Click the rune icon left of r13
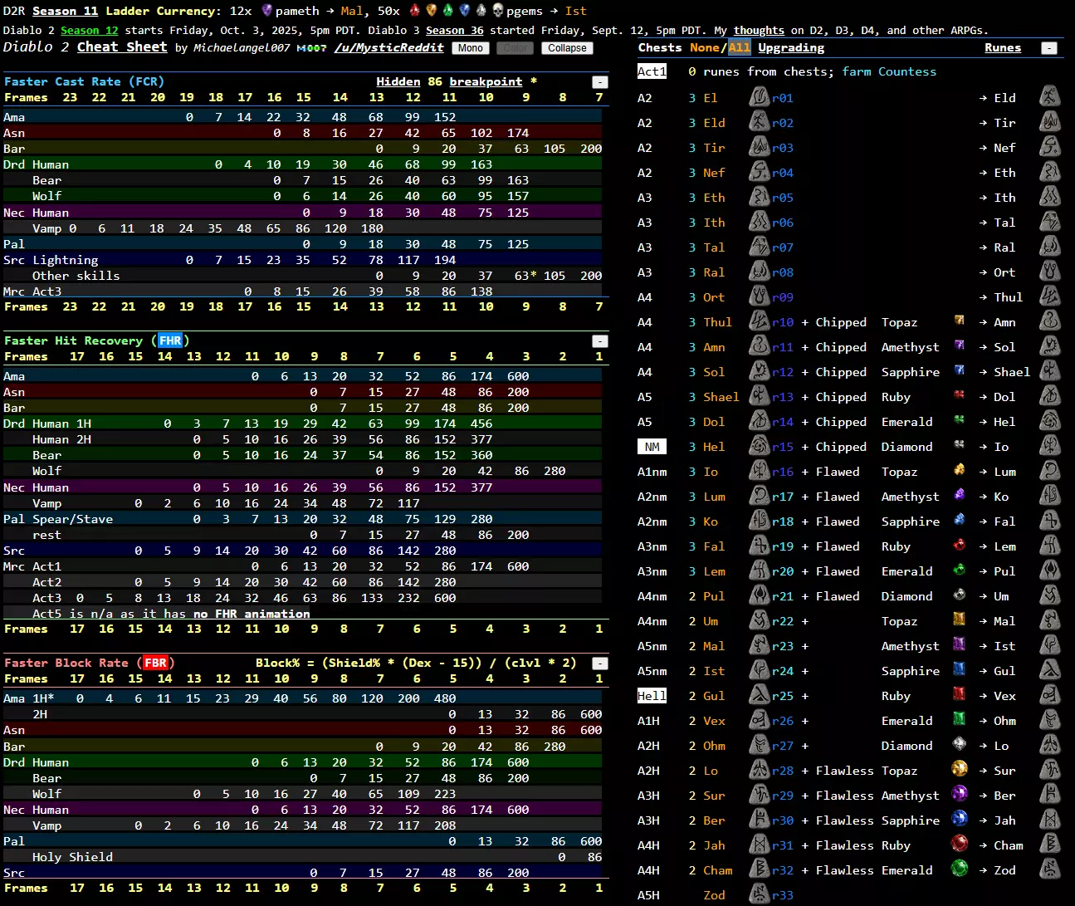Image resolution: width=1075 pixels, height=906 pixels. tap(760, 396)
